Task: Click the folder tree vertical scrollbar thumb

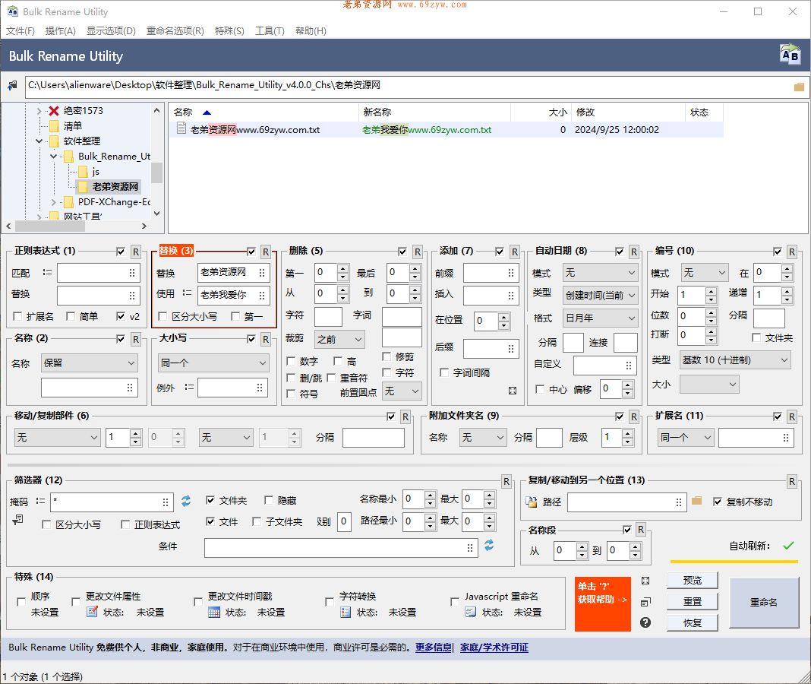Action: coord(156,173)
